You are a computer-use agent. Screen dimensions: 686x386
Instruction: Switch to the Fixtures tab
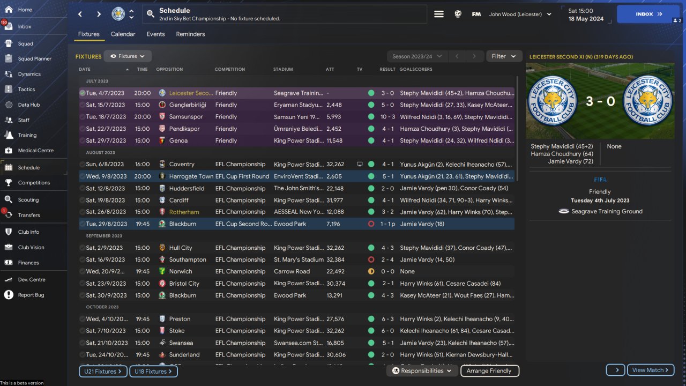pos(89,34)
